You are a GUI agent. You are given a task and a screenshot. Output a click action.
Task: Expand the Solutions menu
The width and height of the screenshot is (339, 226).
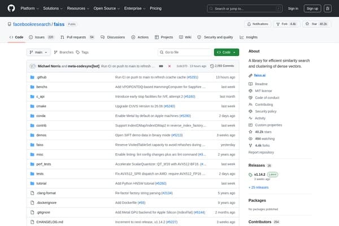pyautogui.click(x=53, y=8)
